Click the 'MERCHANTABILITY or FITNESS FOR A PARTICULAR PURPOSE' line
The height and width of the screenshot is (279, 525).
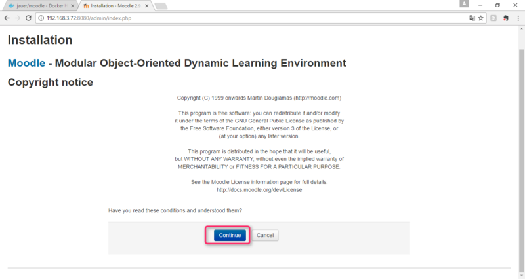click(259, 167)
